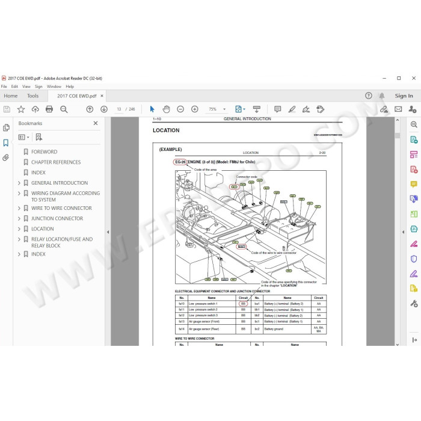Screen dimensions: 421x421
Task: Click the share link icon
Action: coord(384,109)
